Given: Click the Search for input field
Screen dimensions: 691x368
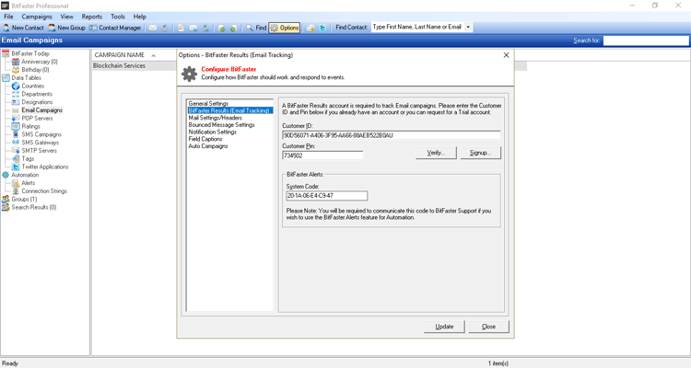Looking at the screenshot, I should 646,40.
